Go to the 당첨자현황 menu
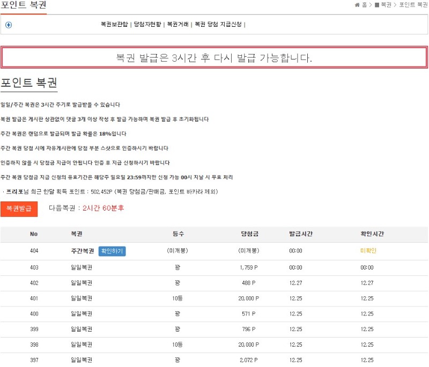 coord(147,25)
